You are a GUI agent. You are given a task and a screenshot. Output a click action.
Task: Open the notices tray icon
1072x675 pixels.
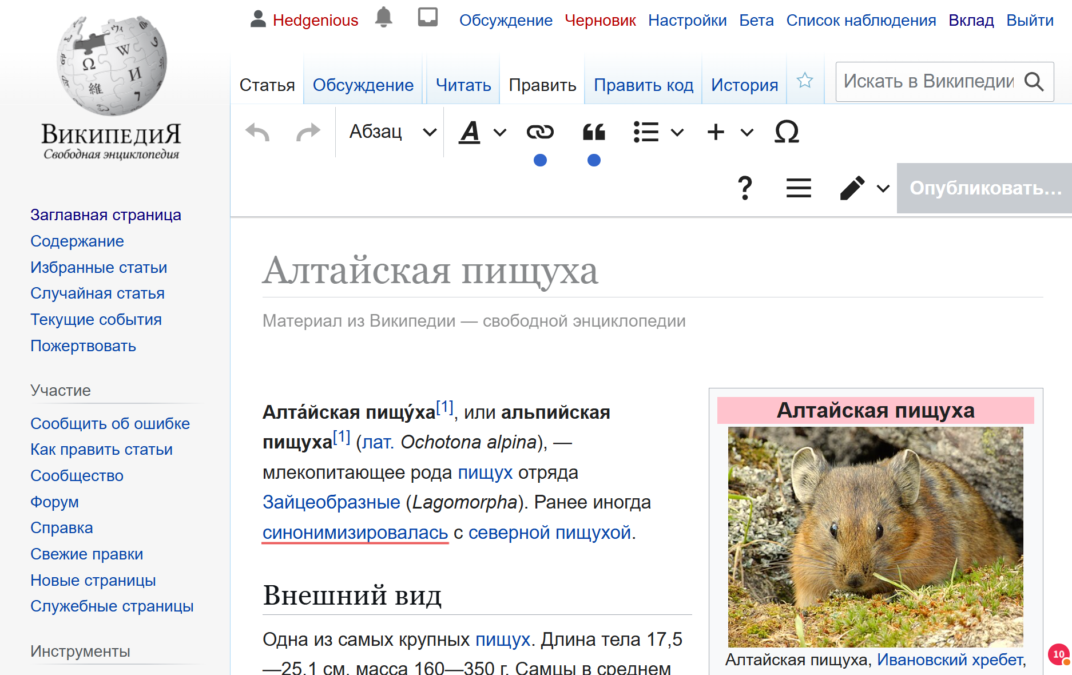point(427,18)
